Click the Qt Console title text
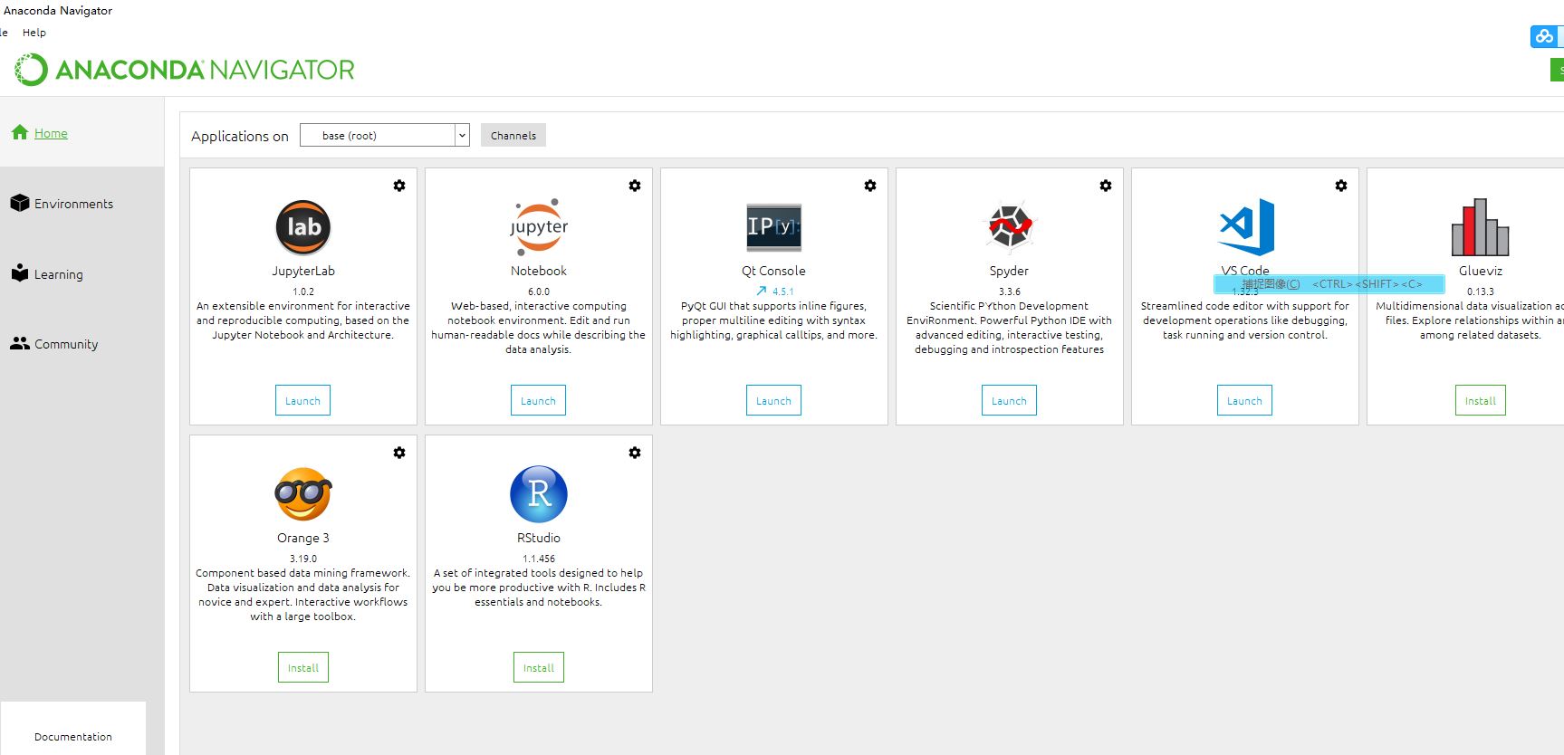The width and height of the screenshot is (1564, 755). pos(773,271)
